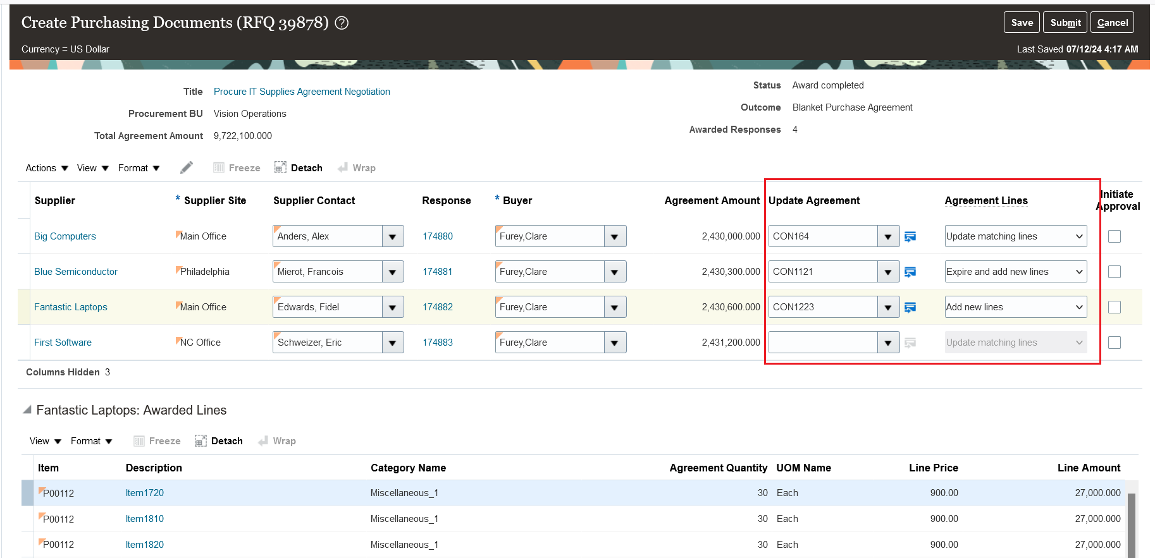Open 'Add new lines' Agreement Lines dropdown

click(1016, 307)
